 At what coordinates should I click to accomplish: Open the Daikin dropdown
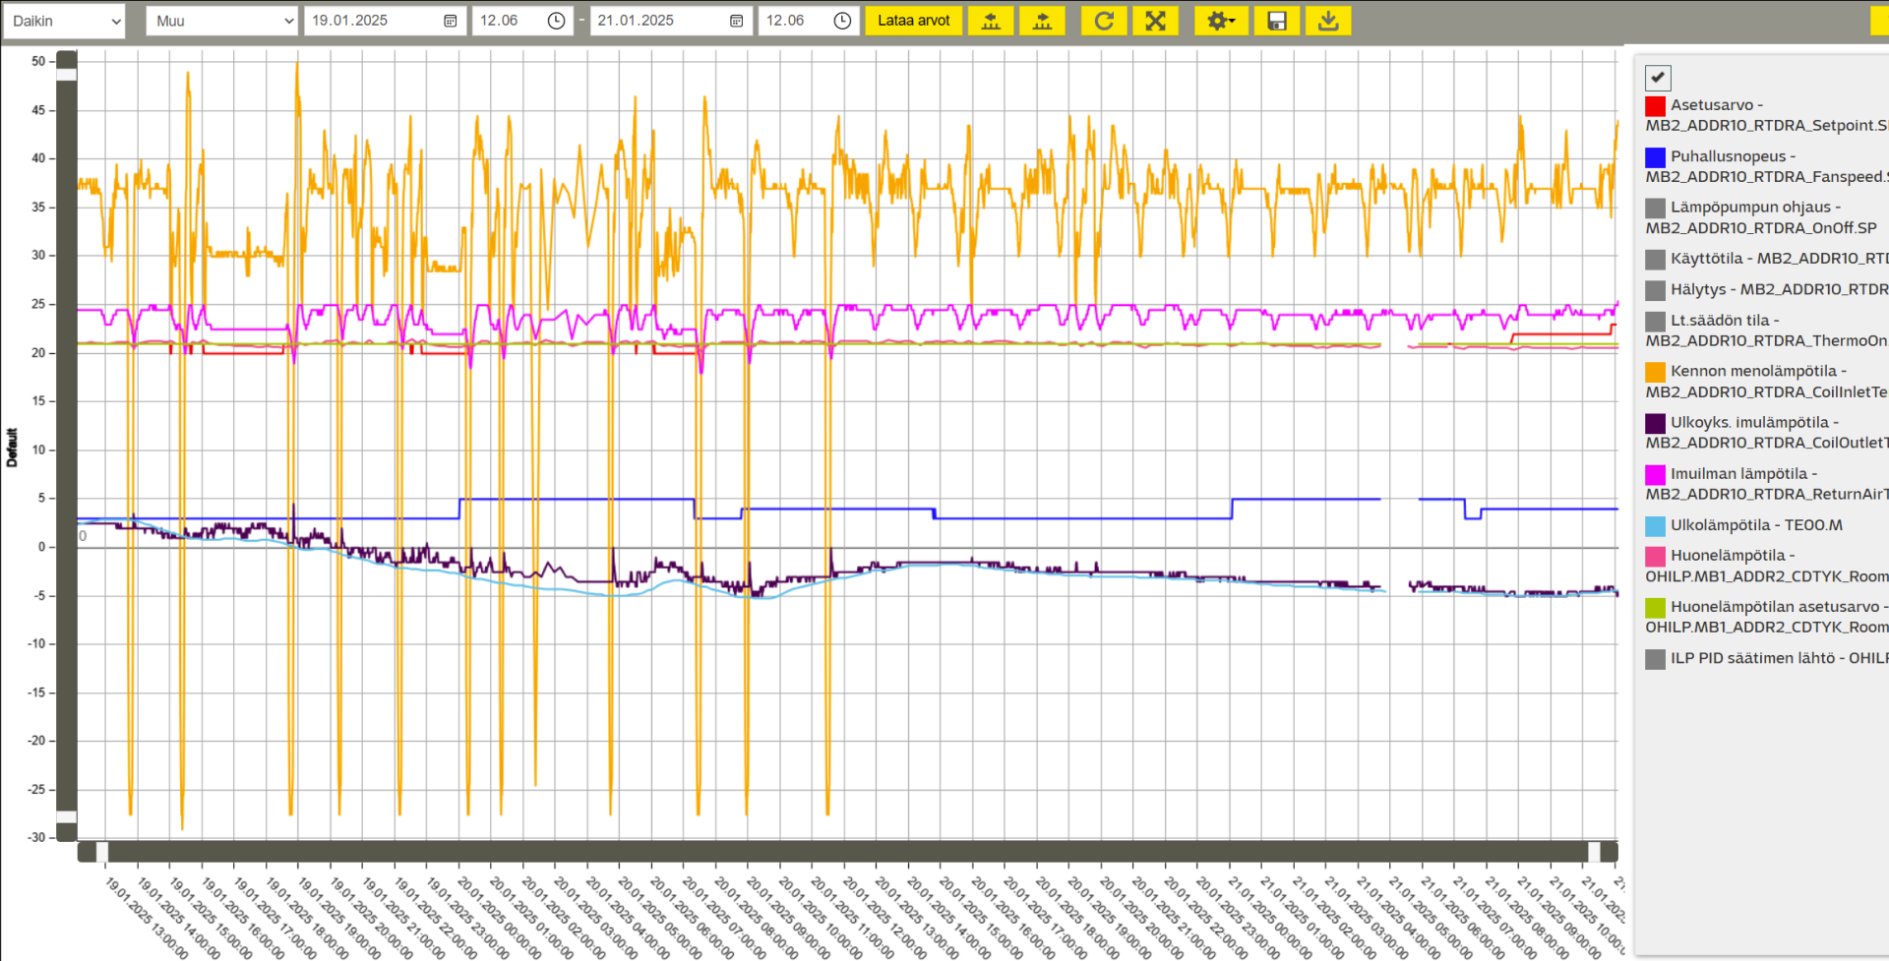64,21
